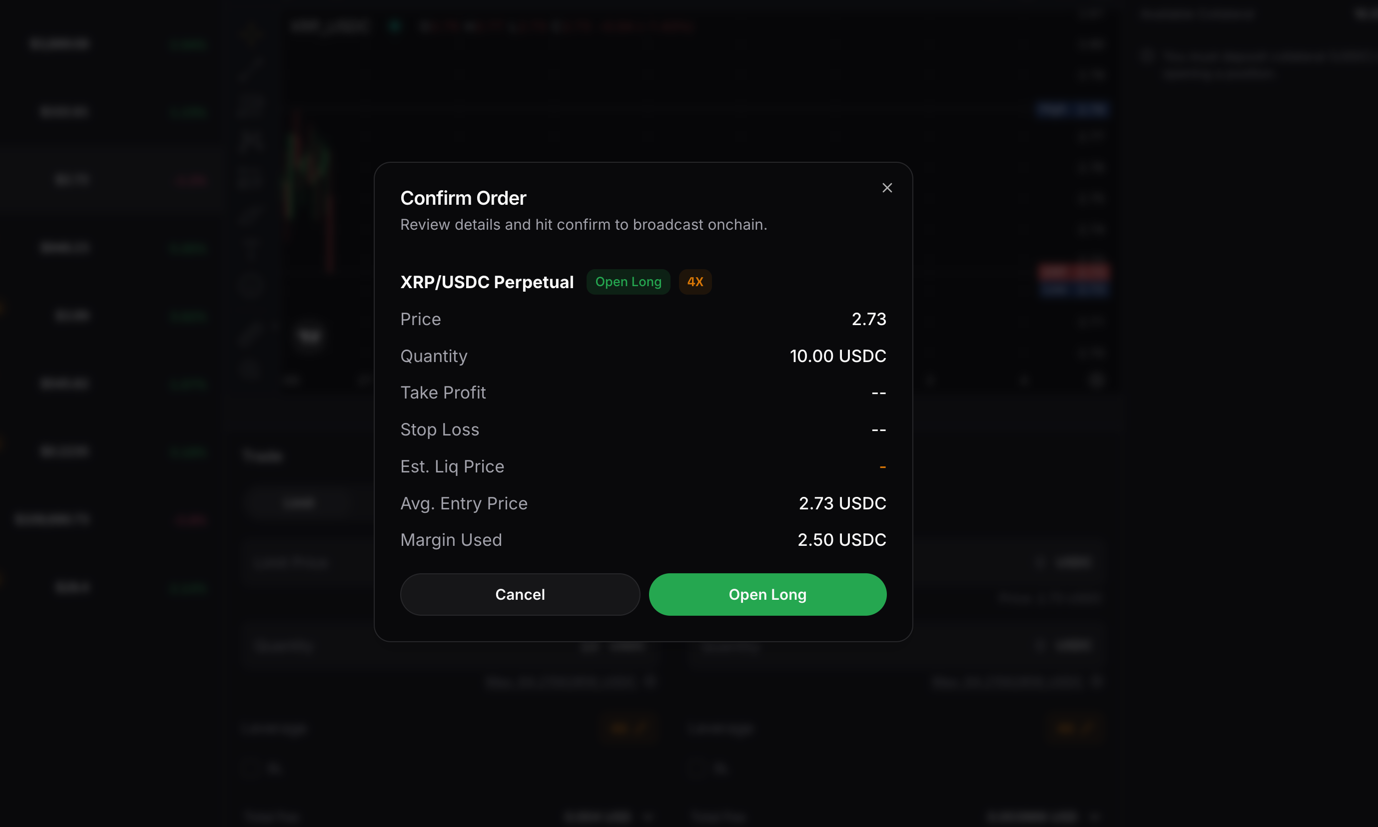The height and width of the screenshot is (827, 1378).
Task: Click the Margin Used label
Action: pyautogui.click(x=451, y=539)
